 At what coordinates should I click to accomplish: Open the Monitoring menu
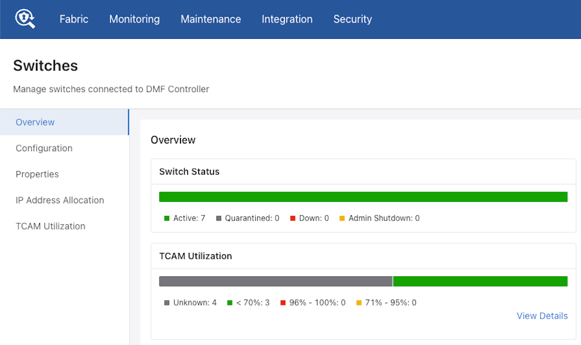[134, 19]
